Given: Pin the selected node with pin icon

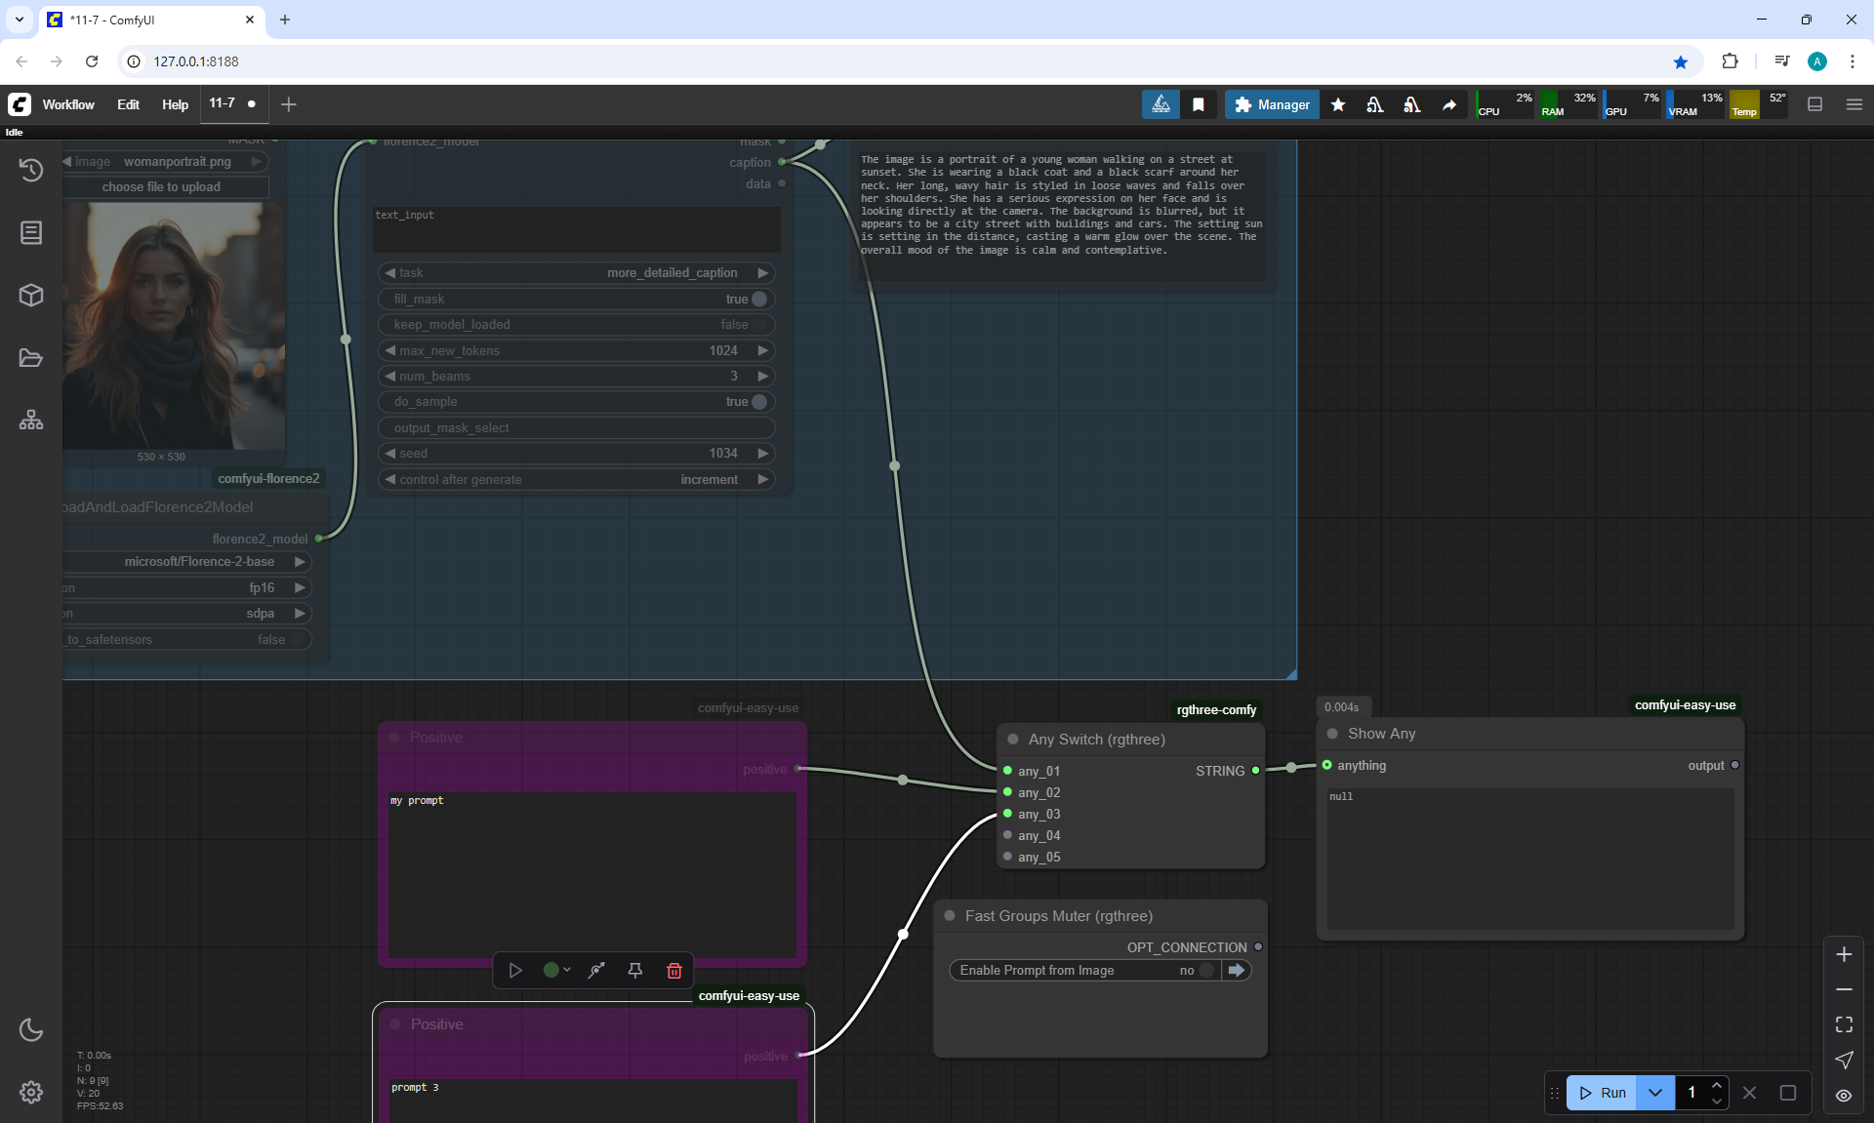Looking at the screenshot, I should click(635, 970).
